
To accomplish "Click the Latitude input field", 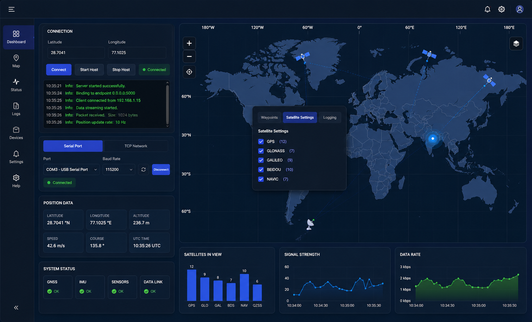I will click(x=76, y=52).
